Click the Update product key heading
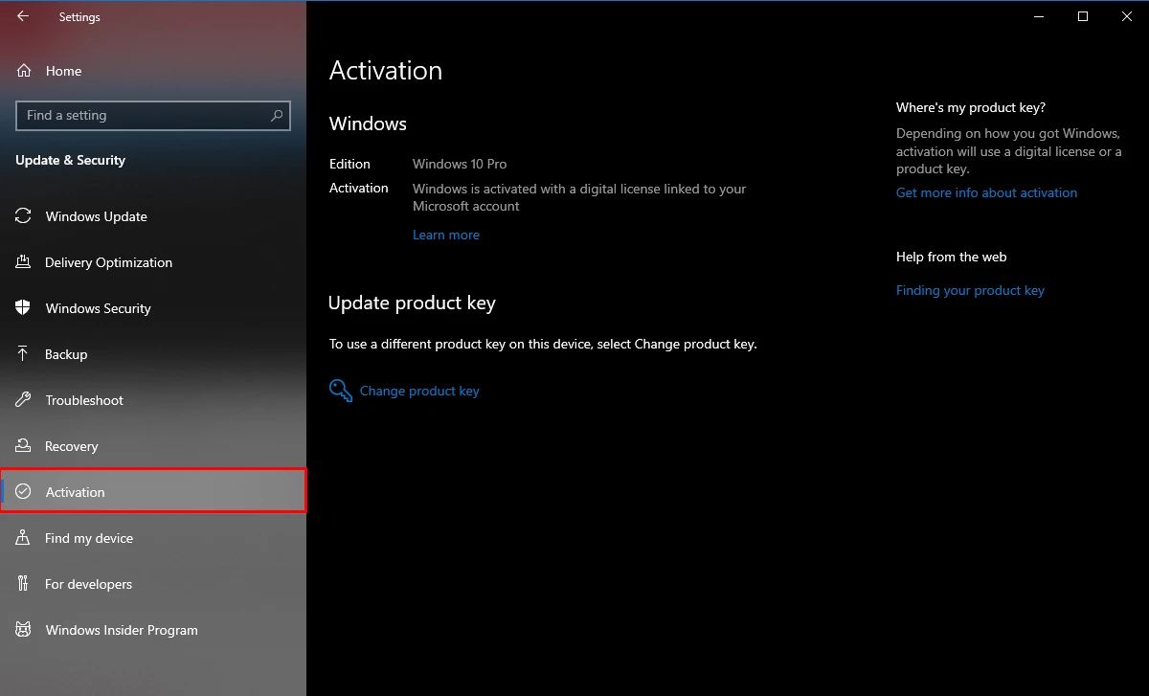 pos(412,303)
